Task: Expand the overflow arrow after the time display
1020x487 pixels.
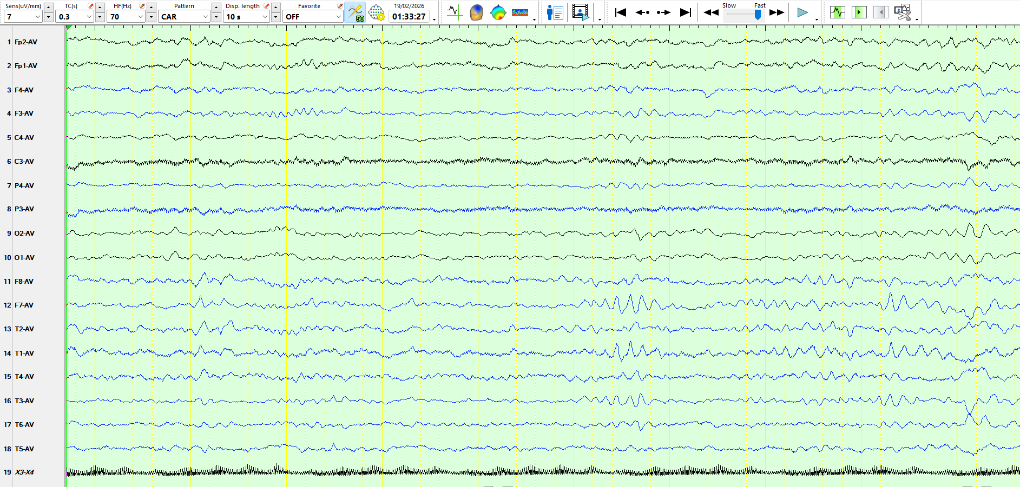Action: 434,19
